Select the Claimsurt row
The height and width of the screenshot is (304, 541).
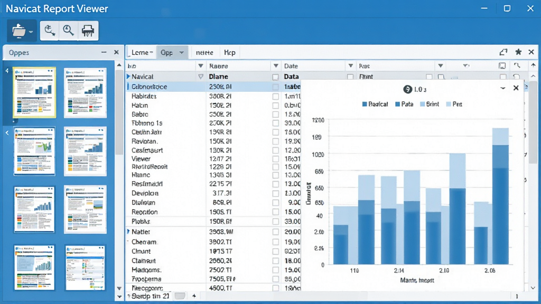click(x=214, y=261)
